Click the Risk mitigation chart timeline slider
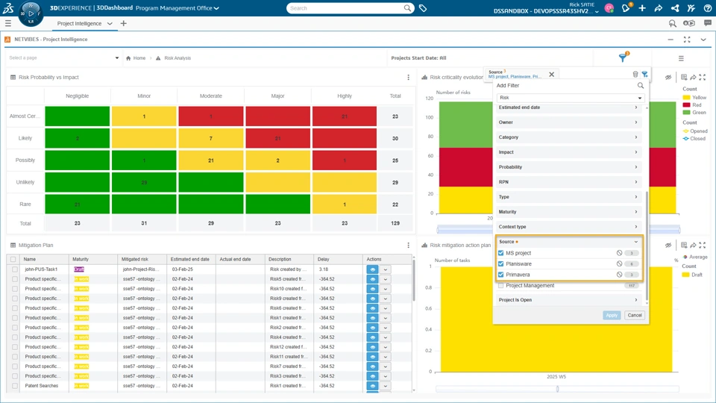716x403 pixels. click(x=557, y=389)
